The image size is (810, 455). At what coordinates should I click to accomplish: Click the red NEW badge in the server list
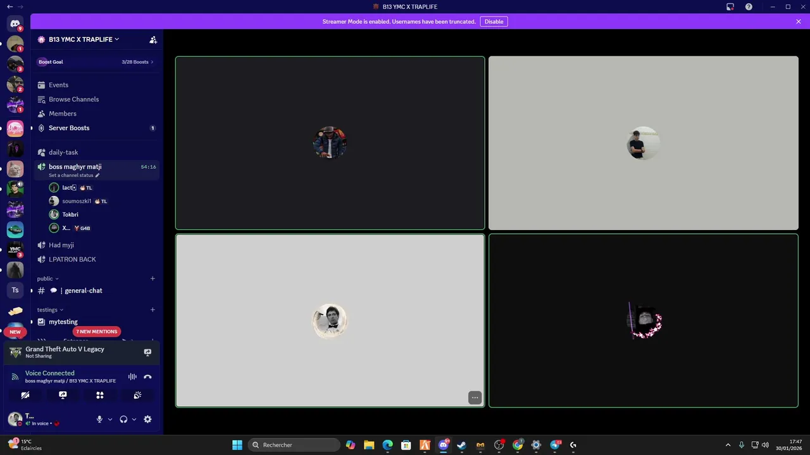click(15, 332)
